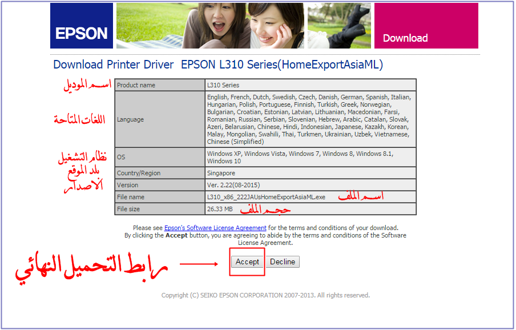Viewport: 516px width, 330px height.
Task: Click the SEIKO EPSON copyright footer text
Action: pyautogui.click(x=265, y=295)
